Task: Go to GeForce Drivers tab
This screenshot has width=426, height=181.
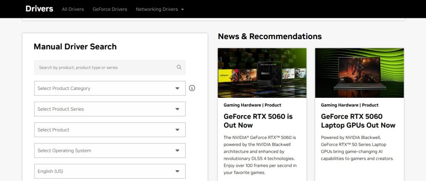Action: pos(110,9)
